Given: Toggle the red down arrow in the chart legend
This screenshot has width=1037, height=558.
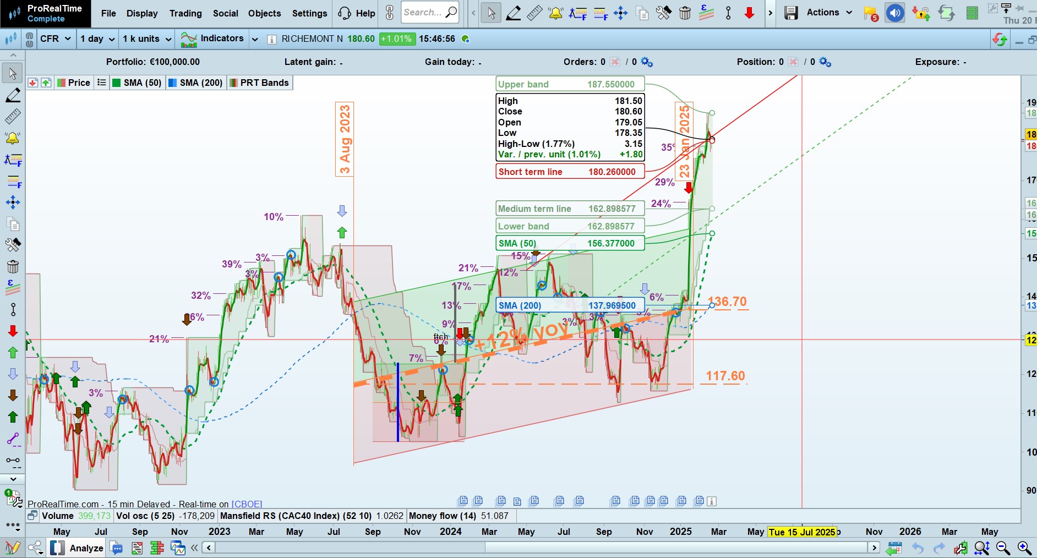Looking at the screenshot, I should (x=32, y=83).
